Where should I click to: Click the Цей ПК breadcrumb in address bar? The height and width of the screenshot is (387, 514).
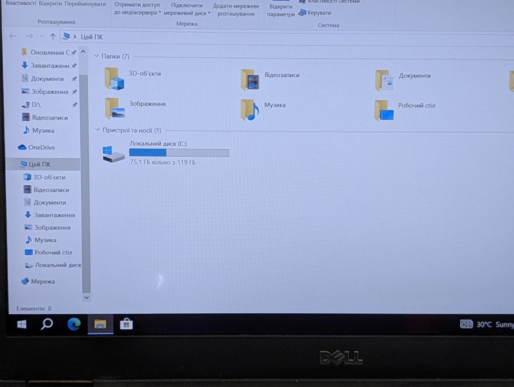[x=91, y=37]
